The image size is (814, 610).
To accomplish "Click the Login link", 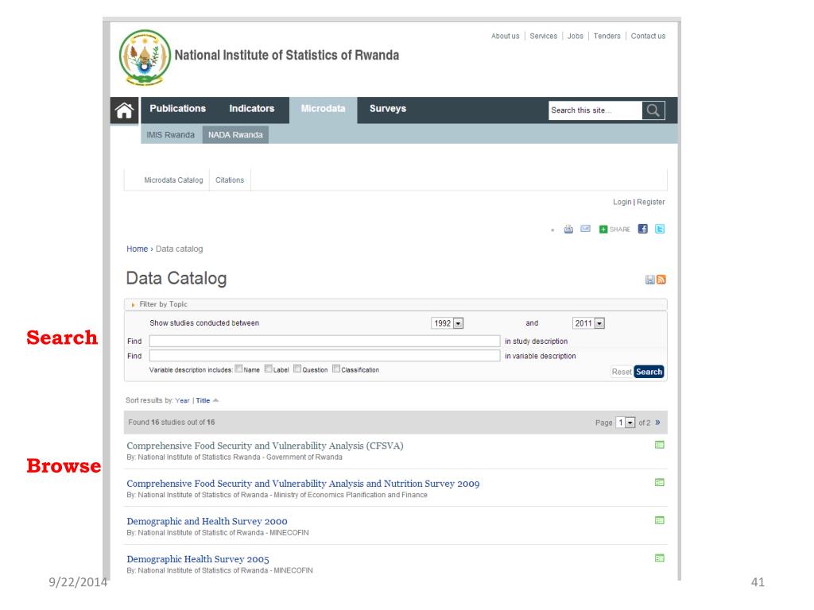I will (x=622, y=202).
